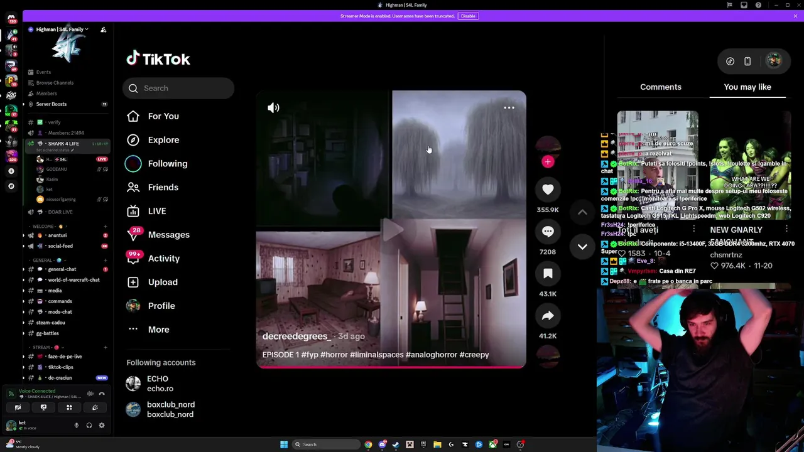Open the tiktok-clips channel
Viewport: 804px width, 452px height.
point(60,367)
